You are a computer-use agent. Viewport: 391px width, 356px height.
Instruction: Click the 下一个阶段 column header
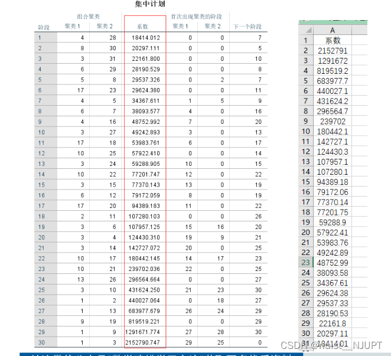[x=247, y=27]
